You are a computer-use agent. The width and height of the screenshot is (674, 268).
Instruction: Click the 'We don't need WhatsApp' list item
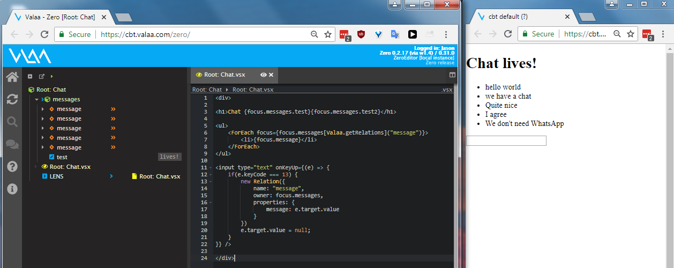525,123
